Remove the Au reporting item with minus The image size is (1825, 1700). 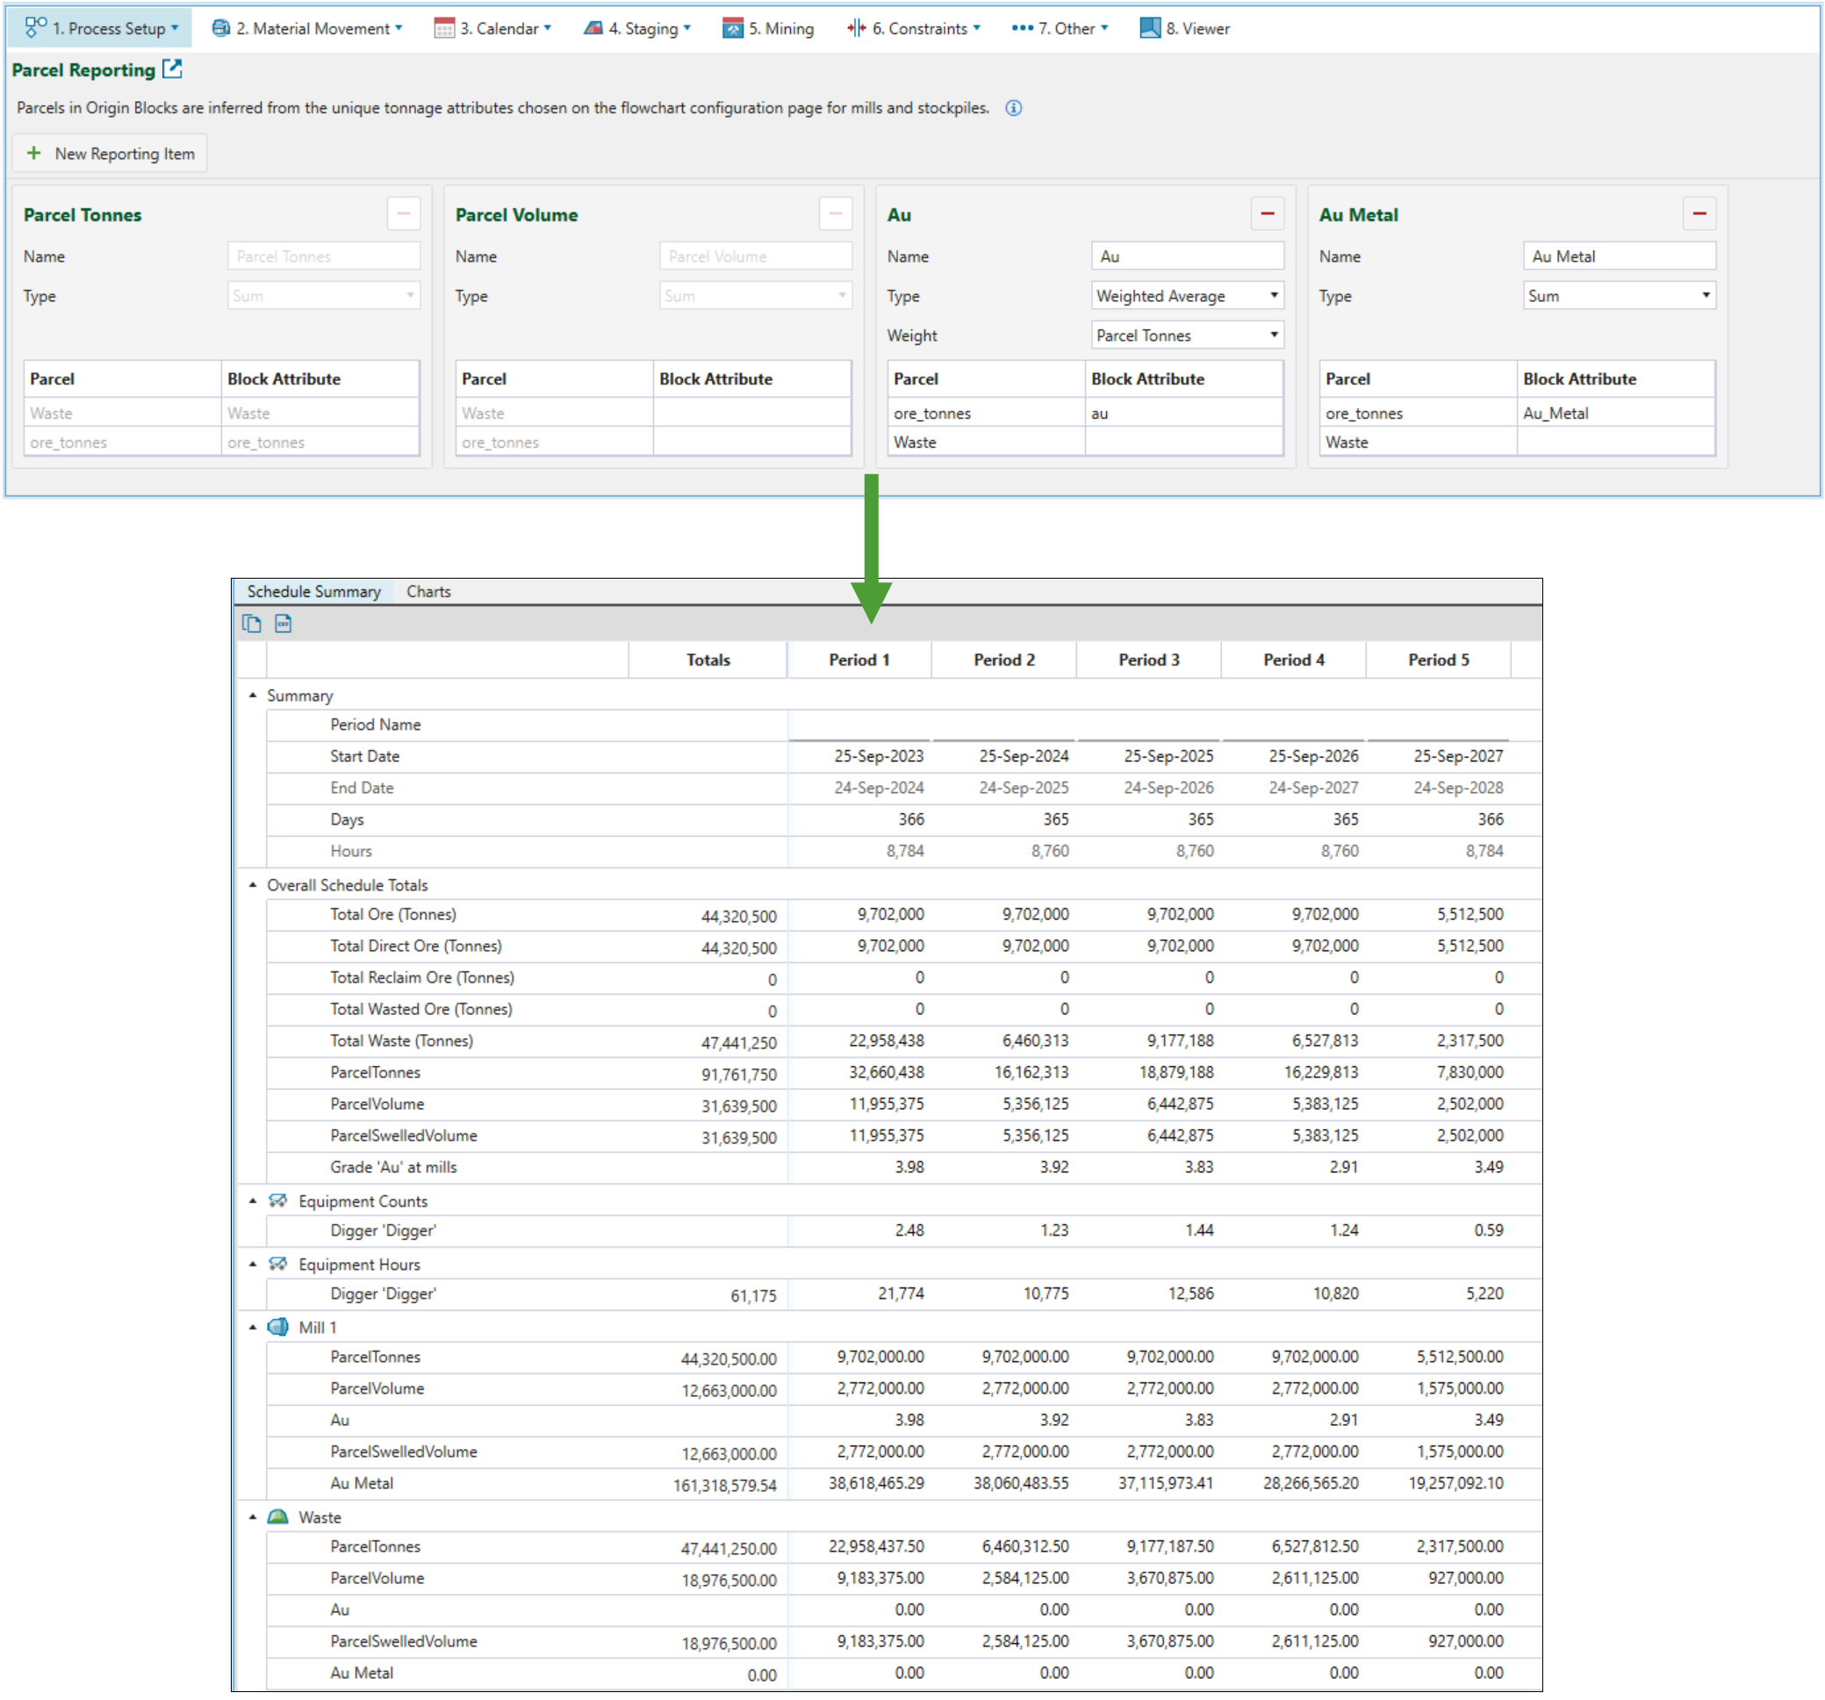[x=1267, y=214]
